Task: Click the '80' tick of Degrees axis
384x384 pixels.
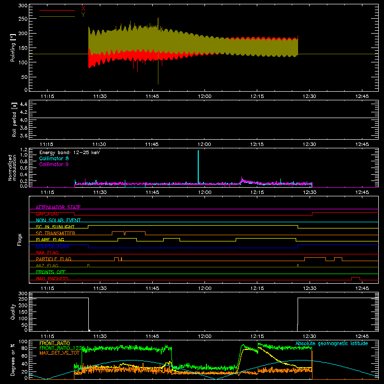Action: 24,348
